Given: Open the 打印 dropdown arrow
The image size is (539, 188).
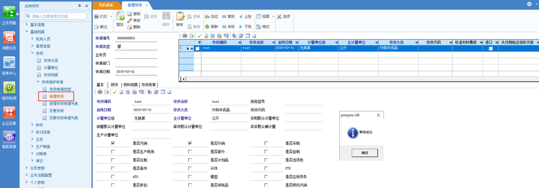Looking at the screenshot, I should pyautogui.click(x=111, y=16).
